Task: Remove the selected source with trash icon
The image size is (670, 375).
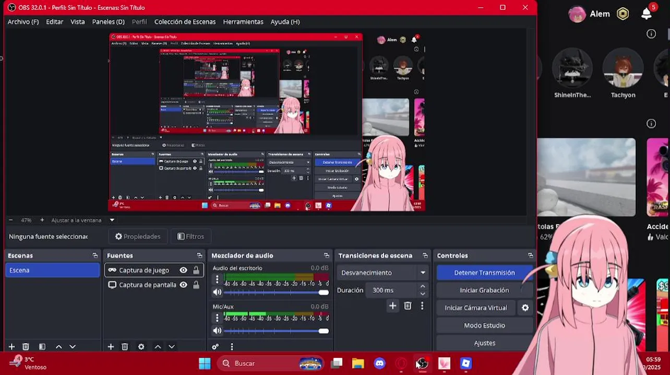Action: click(x=125, y=347)
